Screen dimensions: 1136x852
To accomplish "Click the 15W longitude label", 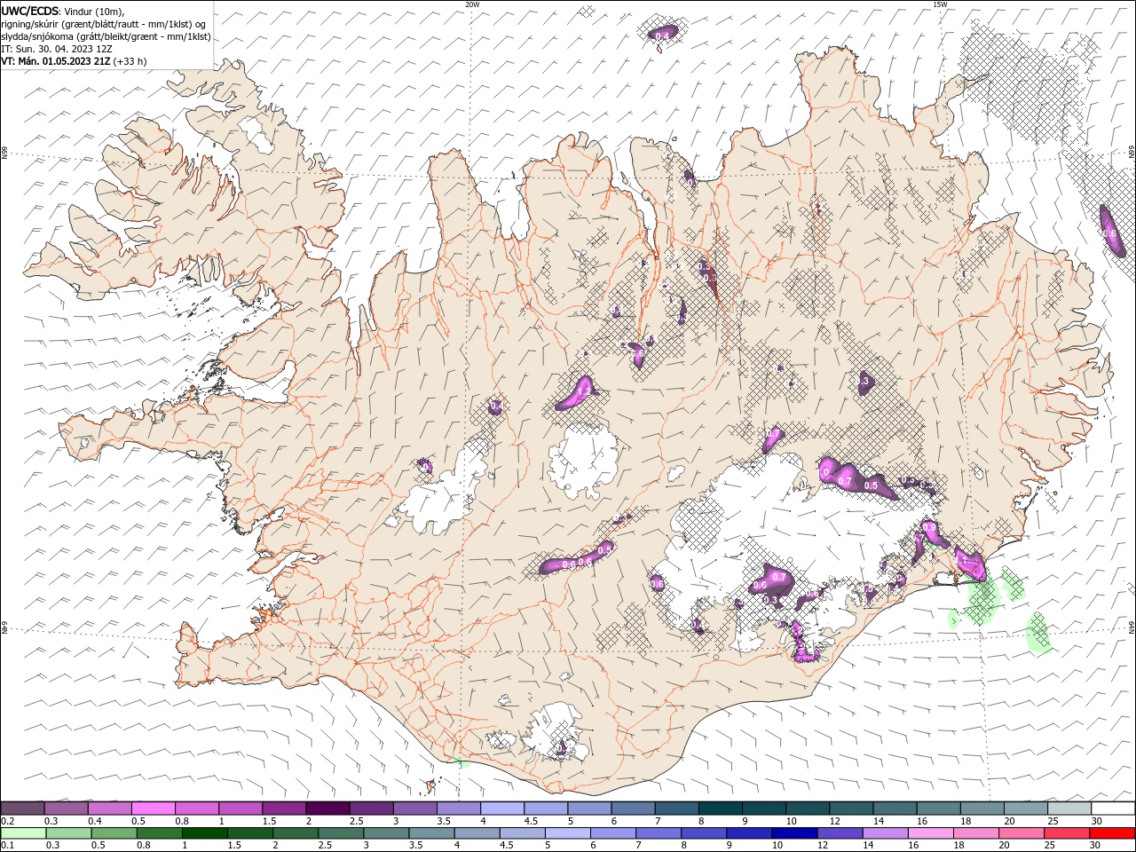I will (x=940, y=4).
